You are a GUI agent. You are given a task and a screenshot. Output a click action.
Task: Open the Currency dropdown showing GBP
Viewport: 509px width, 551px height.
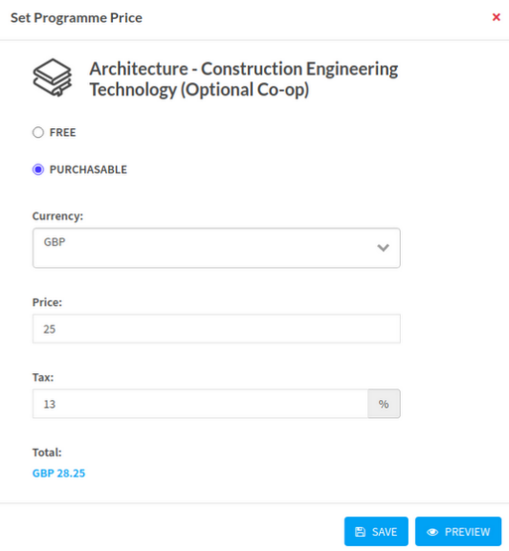click(216, 248)
